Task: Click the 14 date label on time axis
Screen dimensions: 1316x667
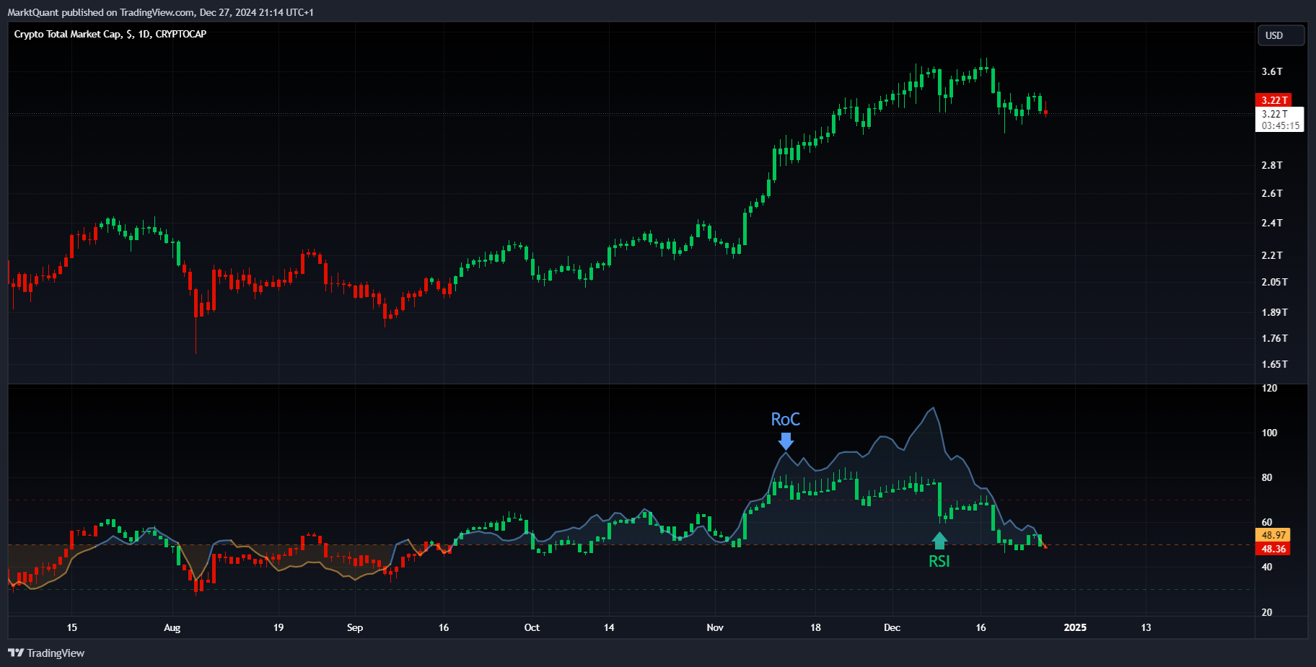Action: click(609, 627)
